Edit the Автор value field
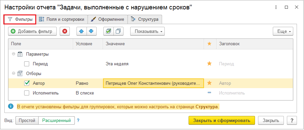This screenshot has width=304, height=130. click(153, 83)
